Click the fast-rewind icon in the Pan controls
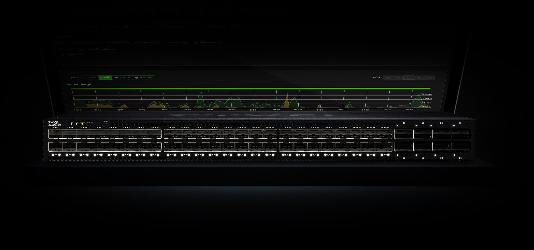Image resolution: width=534 pixels, height=250 pixels. point(388,78)
